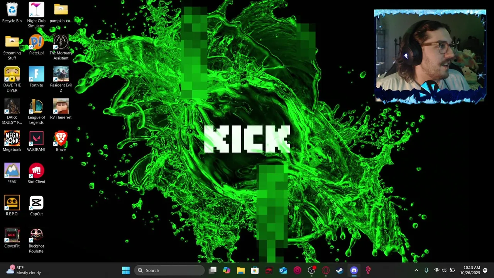Select the Resident Evil 2 shortcut
This screenshot has width=494, height=278.
(61, 80)
